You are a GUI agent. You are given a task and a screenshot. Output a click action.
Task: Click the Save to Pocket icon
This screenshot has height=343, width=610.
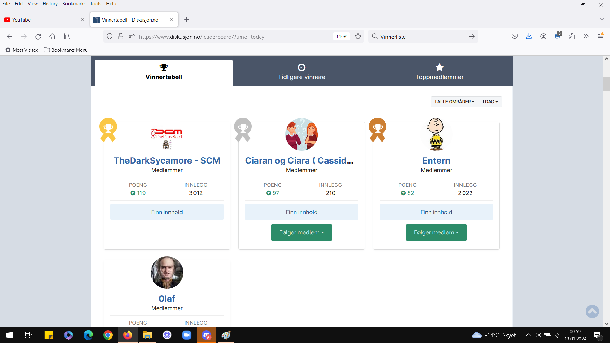515,37
